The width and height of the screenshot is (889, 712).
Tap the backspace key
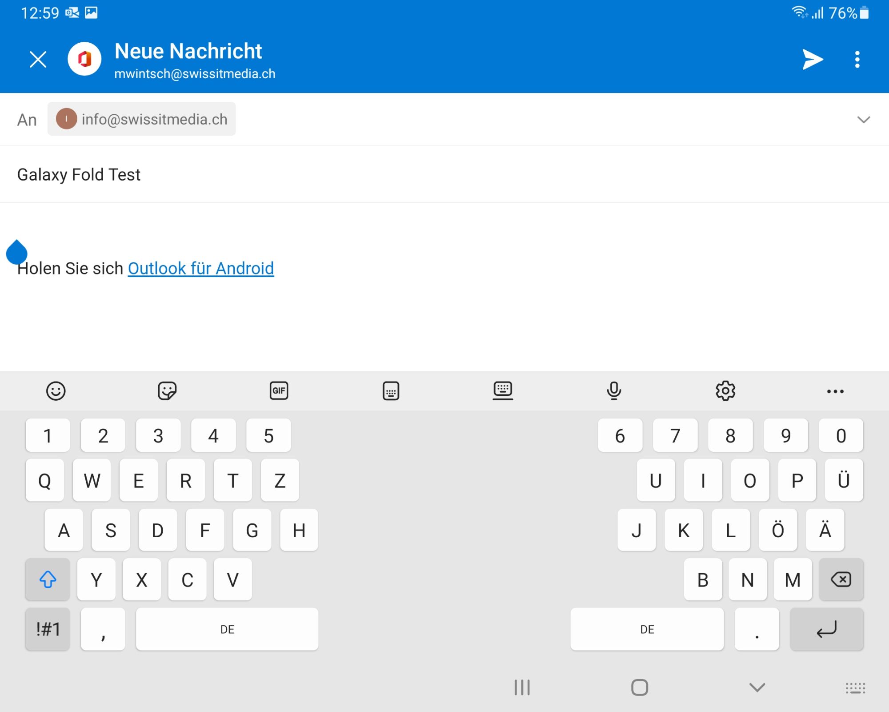(x=841, y=579)
